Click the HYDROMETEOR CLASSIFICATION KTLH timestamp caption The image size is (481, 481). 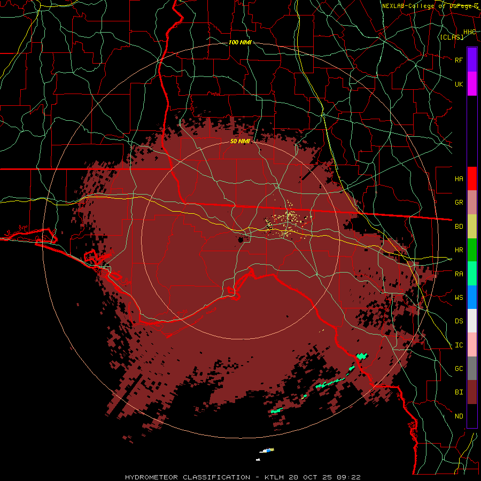tap(243, 477)
